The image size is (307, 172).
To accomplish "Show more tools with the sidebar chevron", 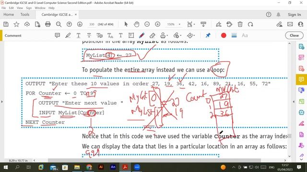I will 302,160.
